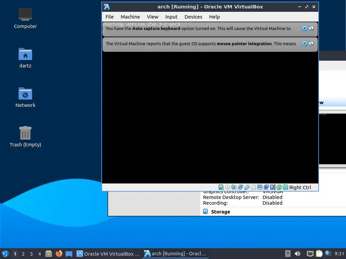This screenshot has height=259, width=346.
Task: Click the USB devices status icon
Action: point(247,187)
